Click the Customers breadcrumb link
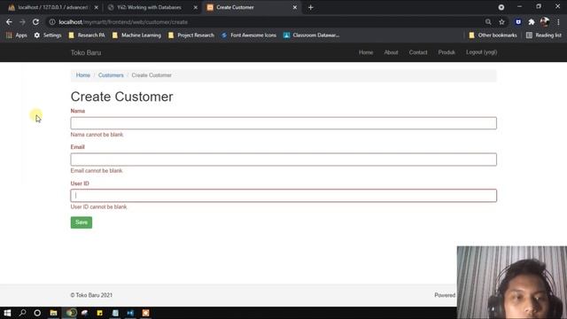Screen dimensions: 567x319 tap(111, 75)
